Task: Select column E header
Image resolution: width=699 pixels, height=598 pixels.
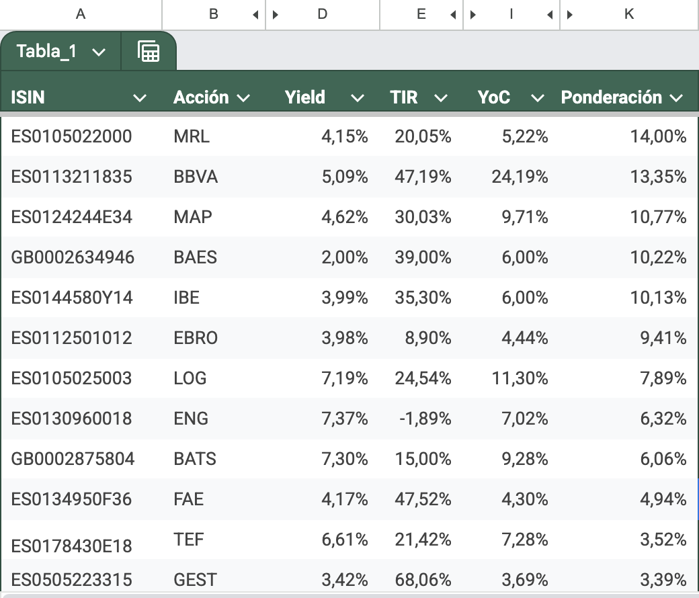Action: (x=421, y=15)
